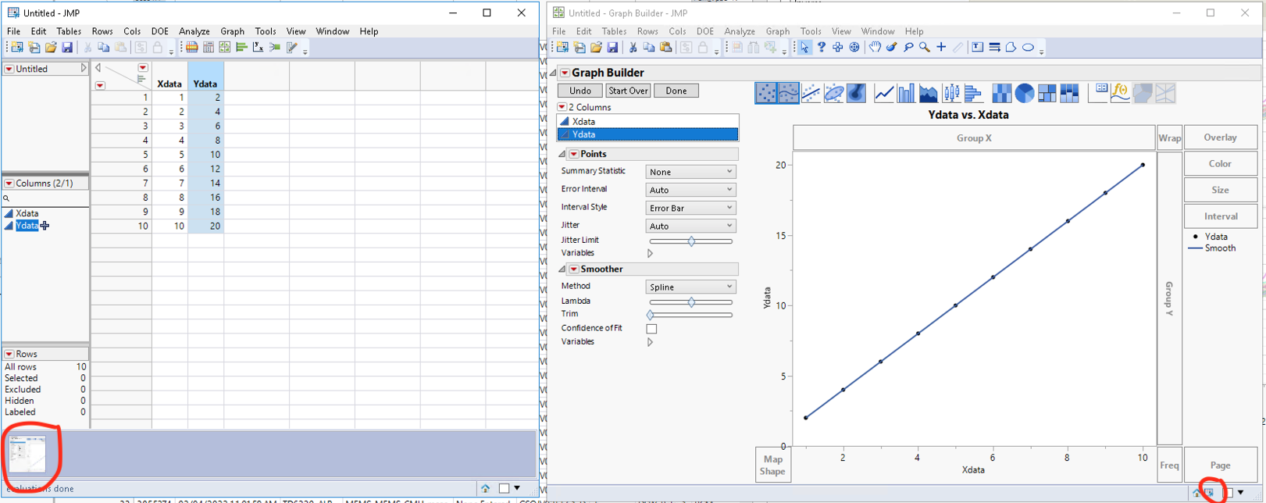Screen dimensions: 1266x503
Task: Expand Variables under the Smoother section
Action: click(650, 342)
